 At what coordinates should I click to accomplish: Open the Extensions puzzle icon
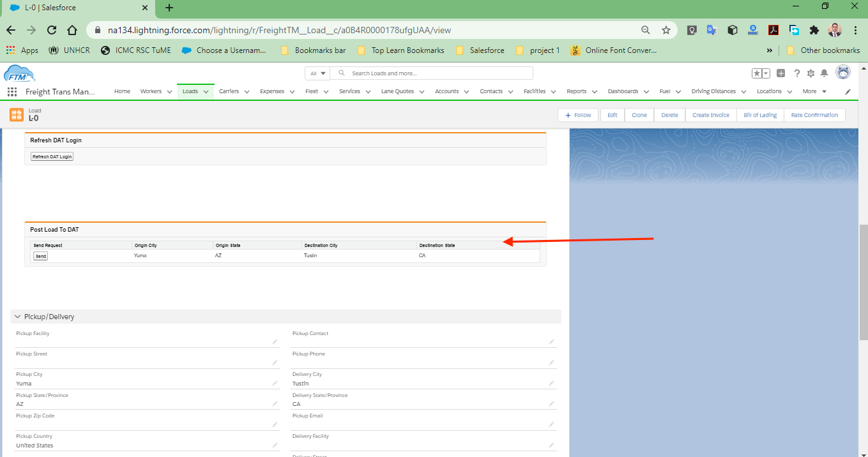[814, 30]
